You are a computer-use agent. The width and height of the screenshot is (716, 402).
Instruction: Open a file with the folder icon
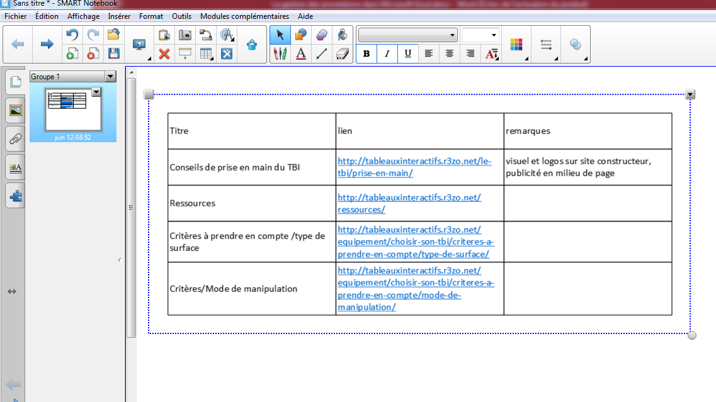114,35
